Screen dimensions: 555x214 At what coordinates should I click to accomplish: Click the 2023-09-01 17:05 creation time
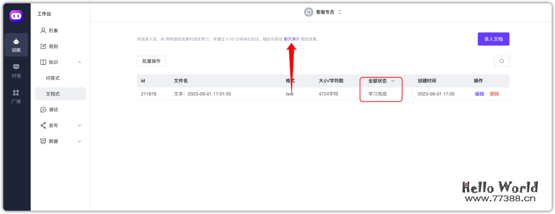(436, 94)
